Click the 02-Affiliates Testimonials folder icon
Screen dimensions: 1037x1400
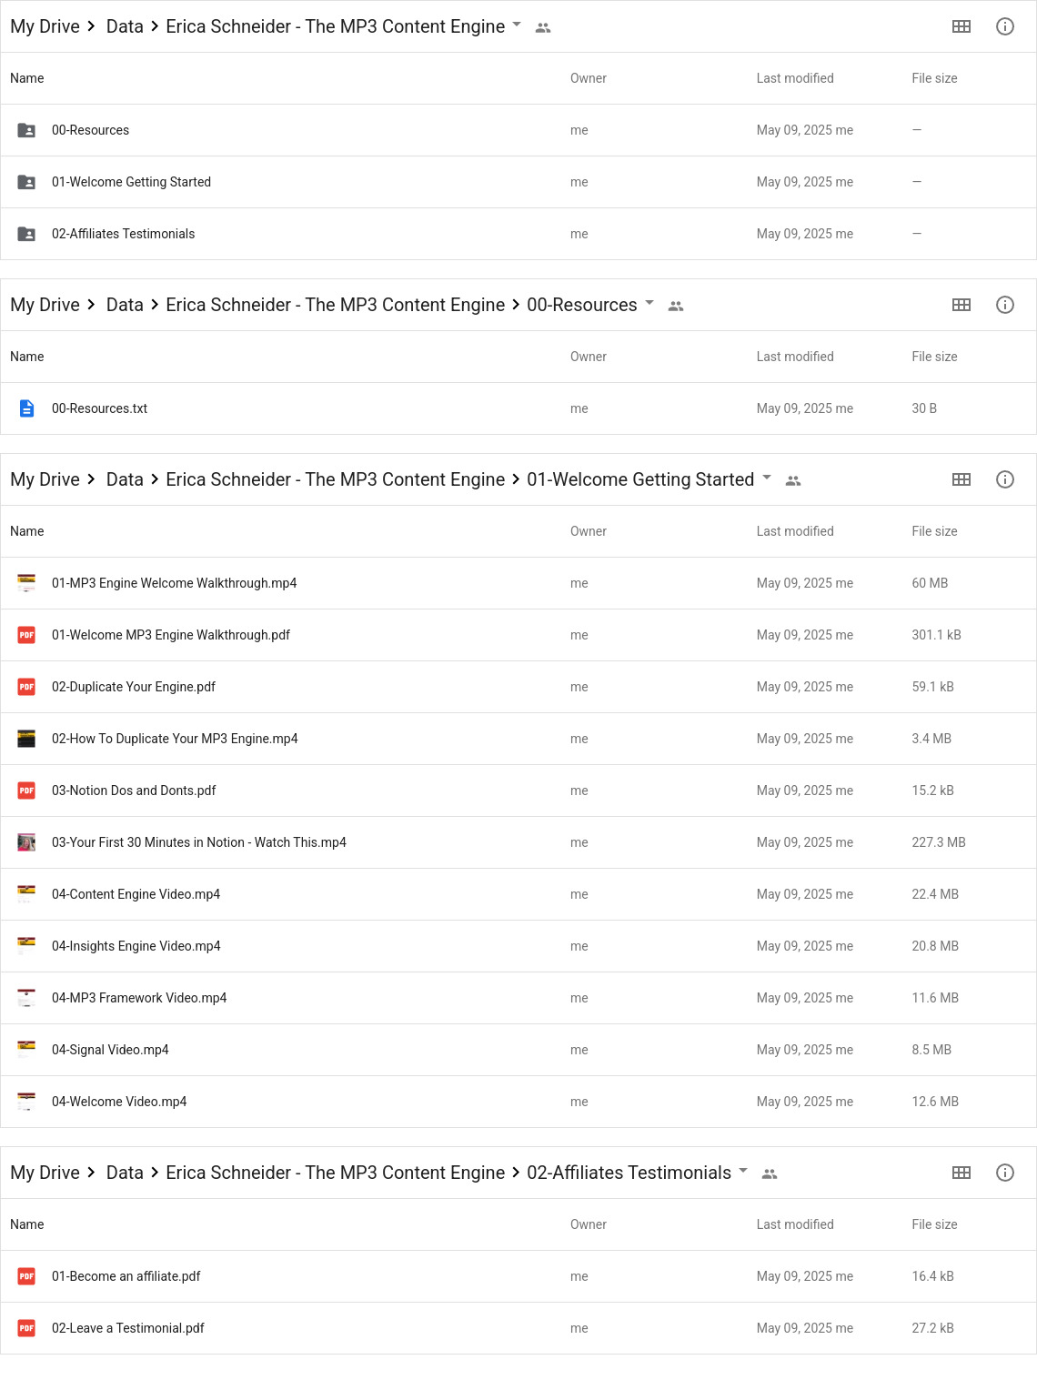27,234
